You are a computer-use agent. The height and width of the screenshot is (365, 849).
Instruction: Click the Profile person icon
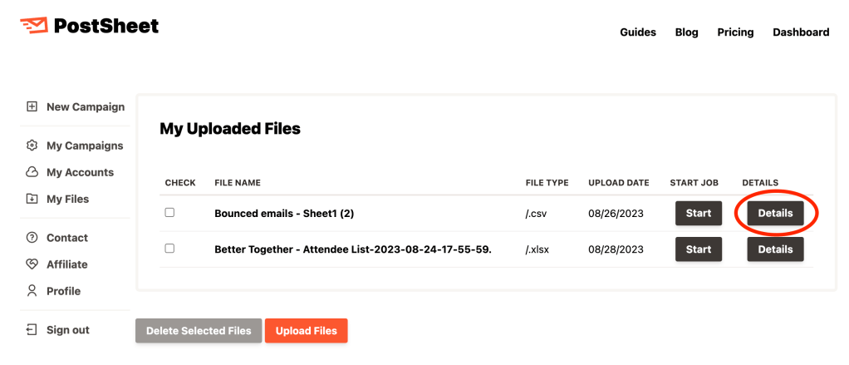(32, 291)
